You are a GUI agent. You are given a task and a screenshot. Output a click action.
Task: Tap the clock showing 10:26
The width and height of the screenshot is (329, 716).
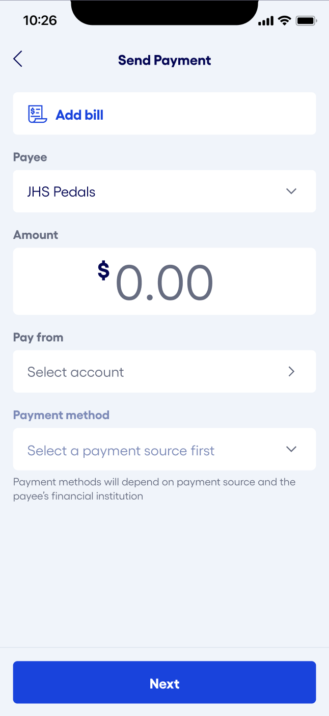[x=40, y=20]
